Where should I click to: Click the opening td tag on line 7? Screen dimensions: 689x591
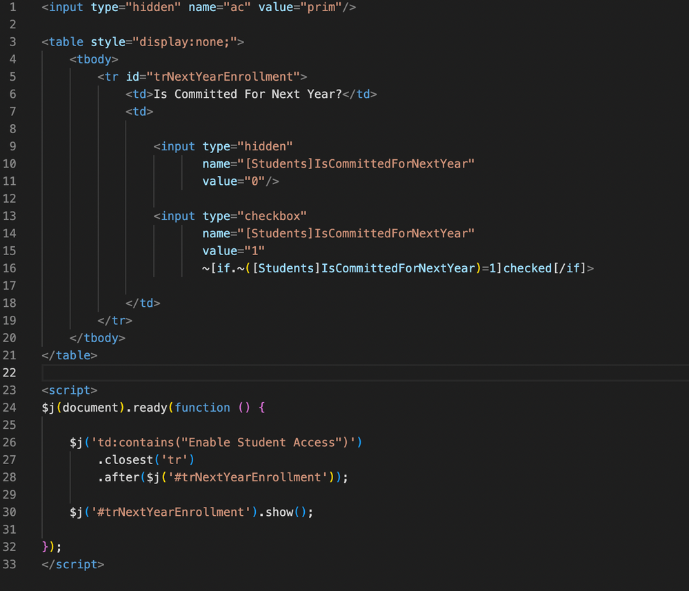139,112
